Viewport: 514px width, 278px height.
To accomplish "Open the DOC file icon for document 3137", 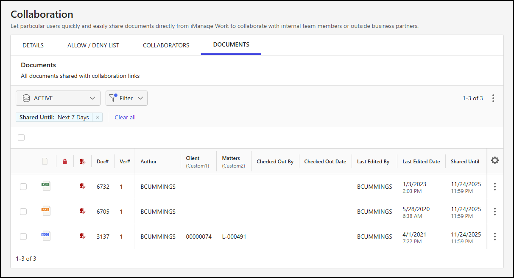I will point(46,236).
